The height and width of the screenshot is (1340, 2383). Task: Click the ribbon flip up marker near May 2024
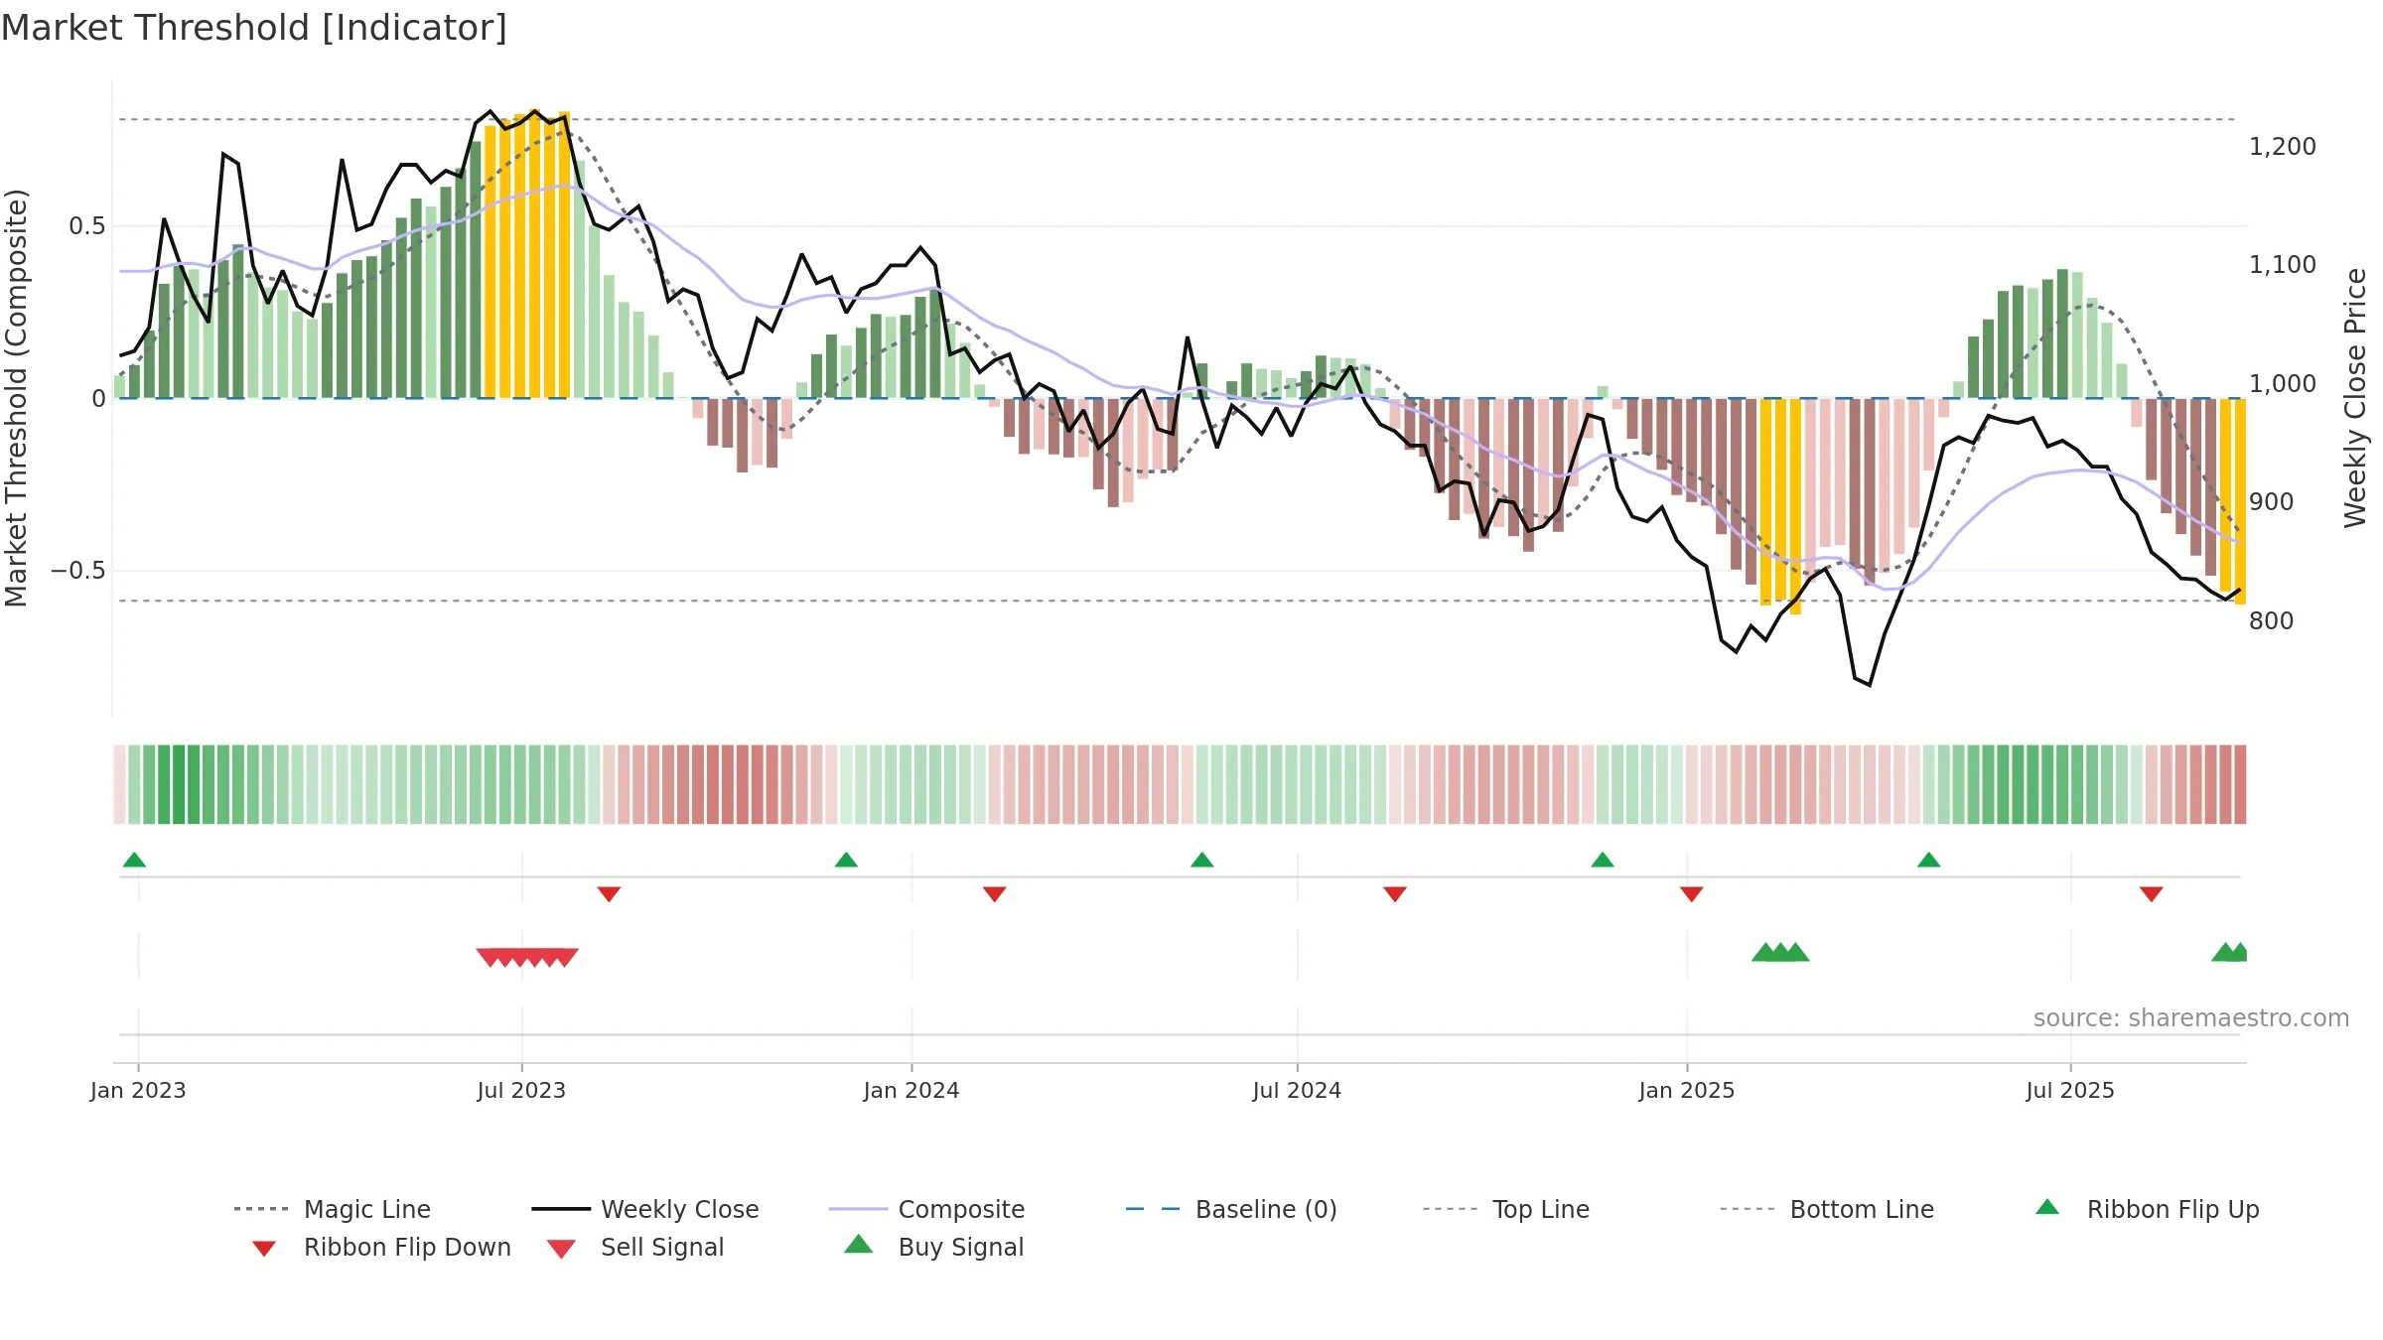coord(1202,860)
